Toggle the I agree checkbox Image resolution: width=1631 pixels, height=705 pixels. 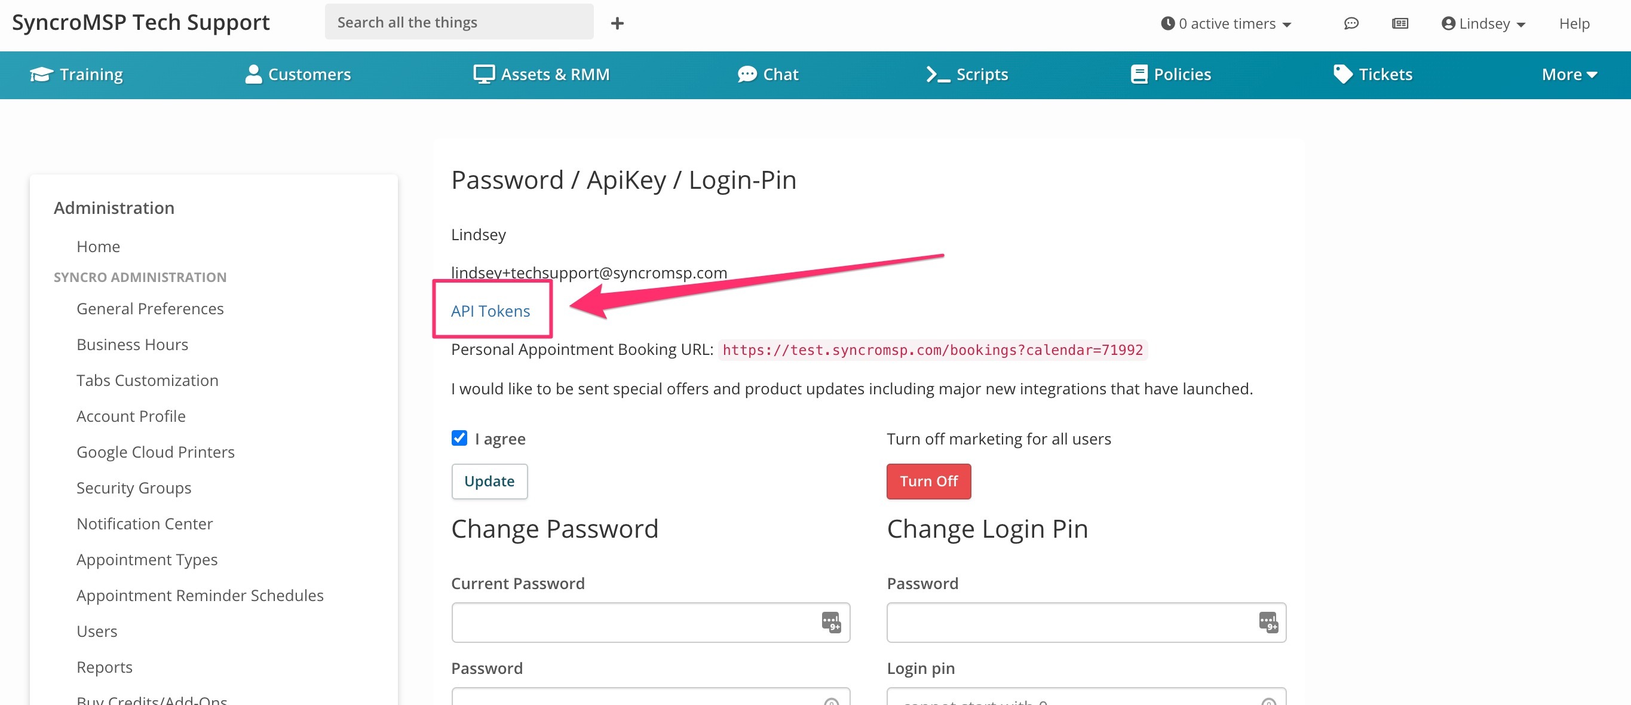(459, 438)
